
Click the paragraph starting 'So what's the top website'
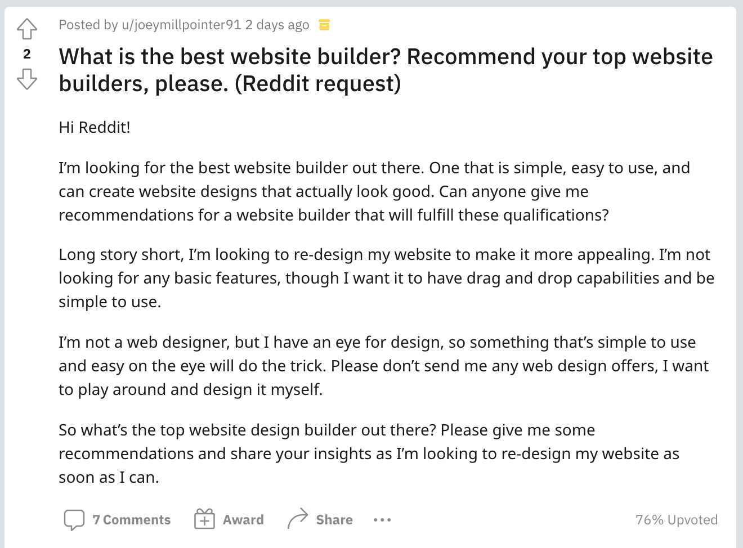(369, 453)
